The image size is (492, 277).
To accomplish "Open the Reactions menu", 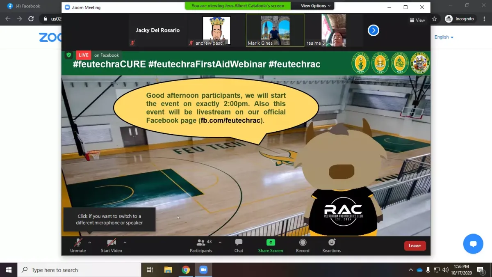I will 331,245.
